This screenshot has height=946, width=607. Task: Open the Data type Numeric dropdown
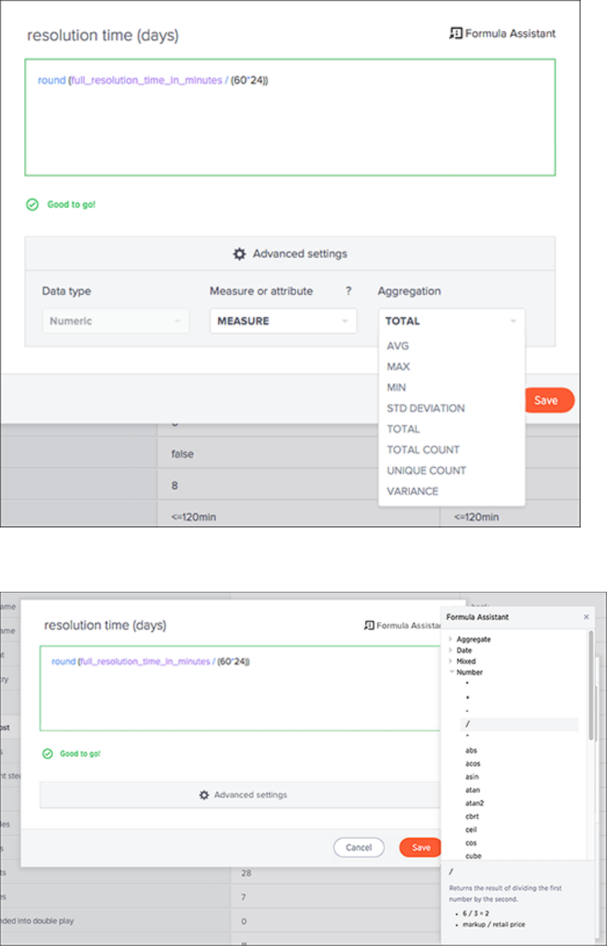coord(115,321)
